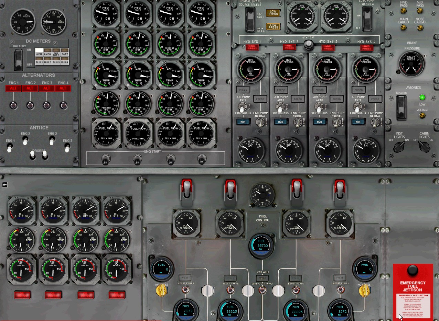Click the MID PASS smoke indicator light

point(420,11)
